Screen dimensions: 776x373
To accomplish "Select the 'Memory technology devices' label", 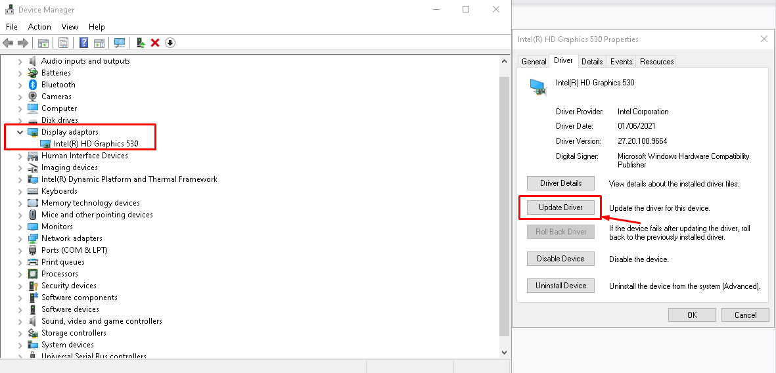I will pos(91,203).
